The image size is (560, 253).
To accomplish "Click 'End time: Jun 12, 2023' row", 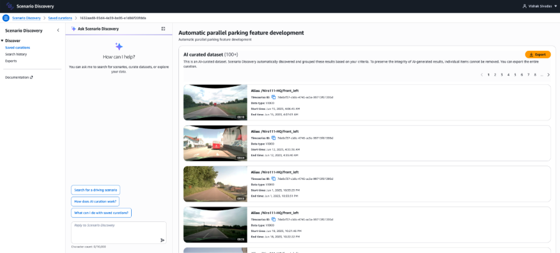I will point(275,155).
